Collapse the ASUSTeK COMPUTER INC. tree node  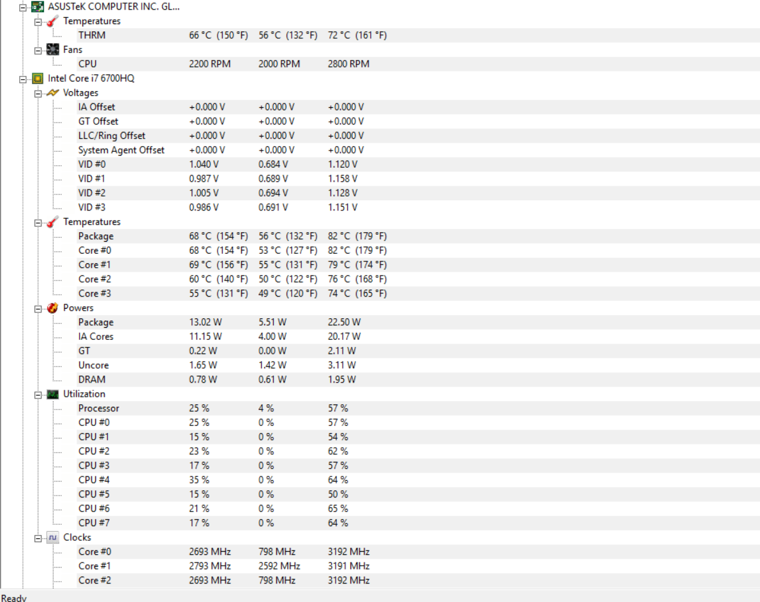[x=24, y=8]
